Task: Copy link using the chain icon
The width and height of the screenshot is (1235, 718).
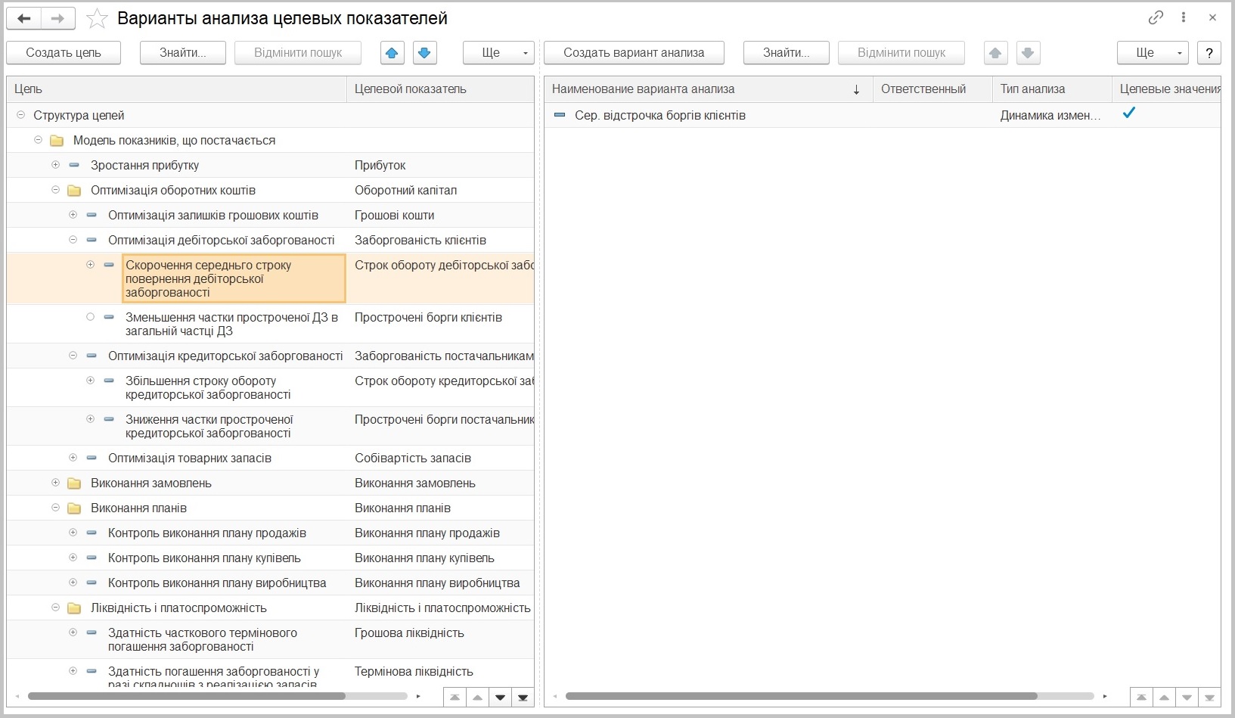Action: [1156, 17]
